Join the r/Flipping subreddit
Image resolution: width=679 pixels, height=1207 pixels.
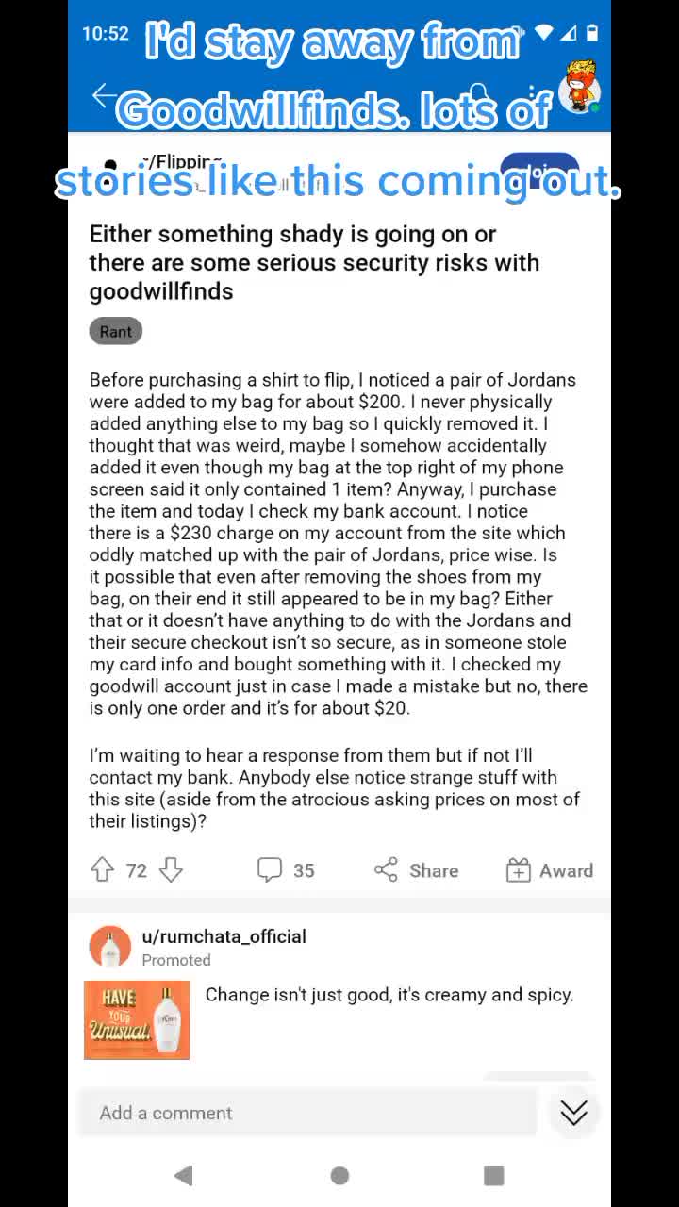539,170
